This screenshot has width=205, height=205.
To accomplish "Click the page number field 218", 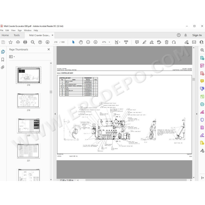I will [56, 42].
